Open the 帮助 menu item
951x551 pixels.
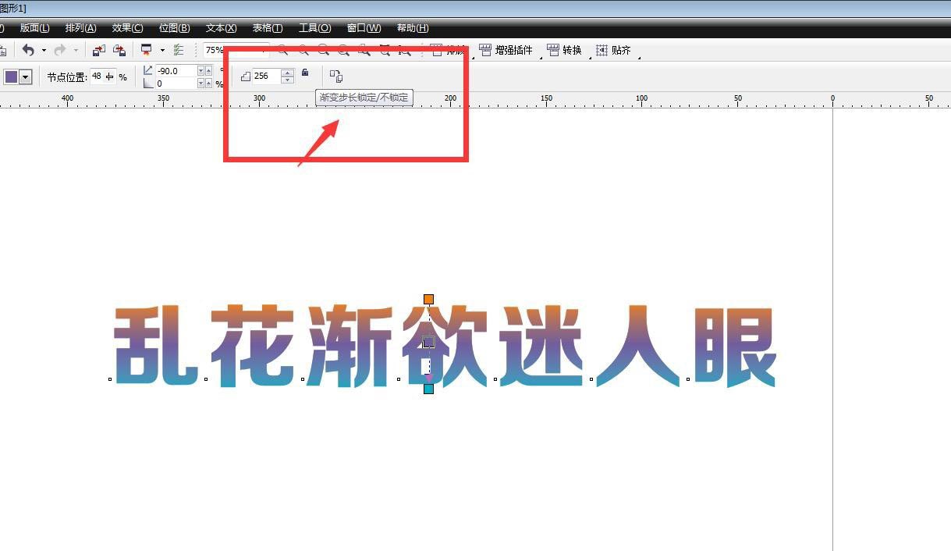[x=412, y=27]
